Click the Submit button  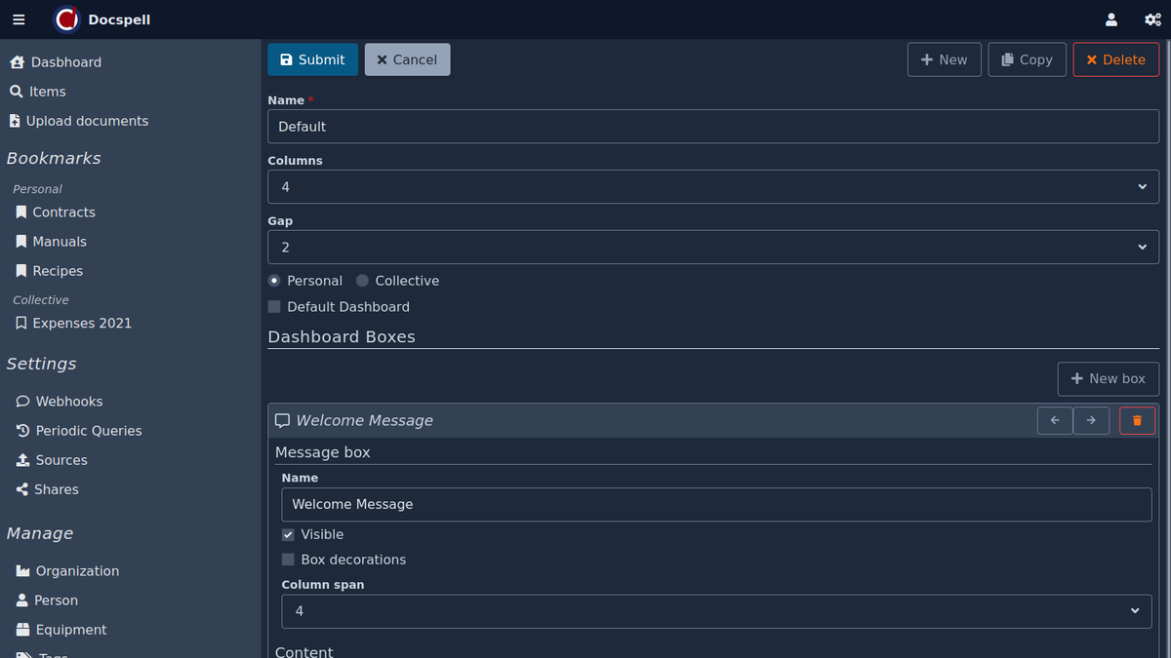point(312,59)
